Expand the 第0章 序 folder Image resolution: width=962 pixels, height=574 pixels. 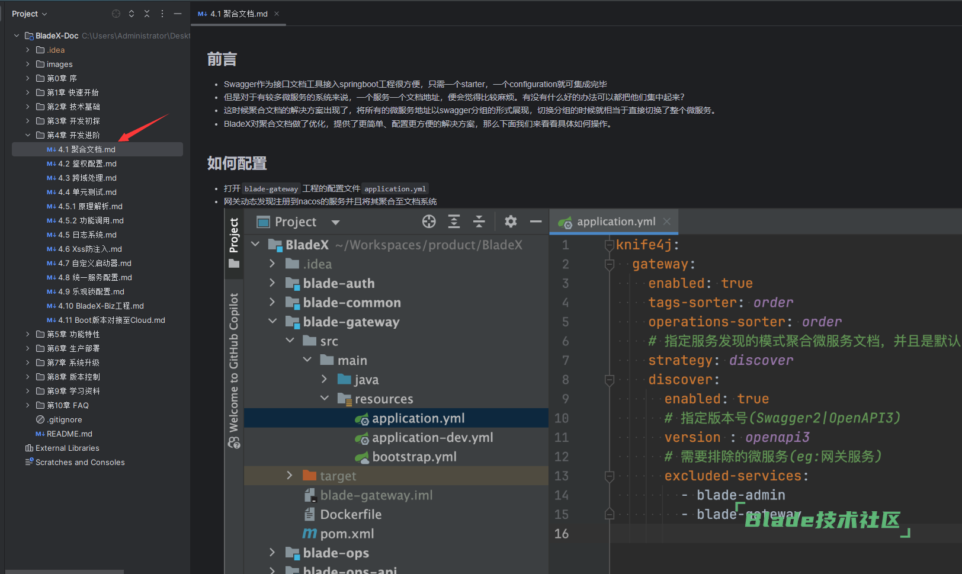click(27, 78)
